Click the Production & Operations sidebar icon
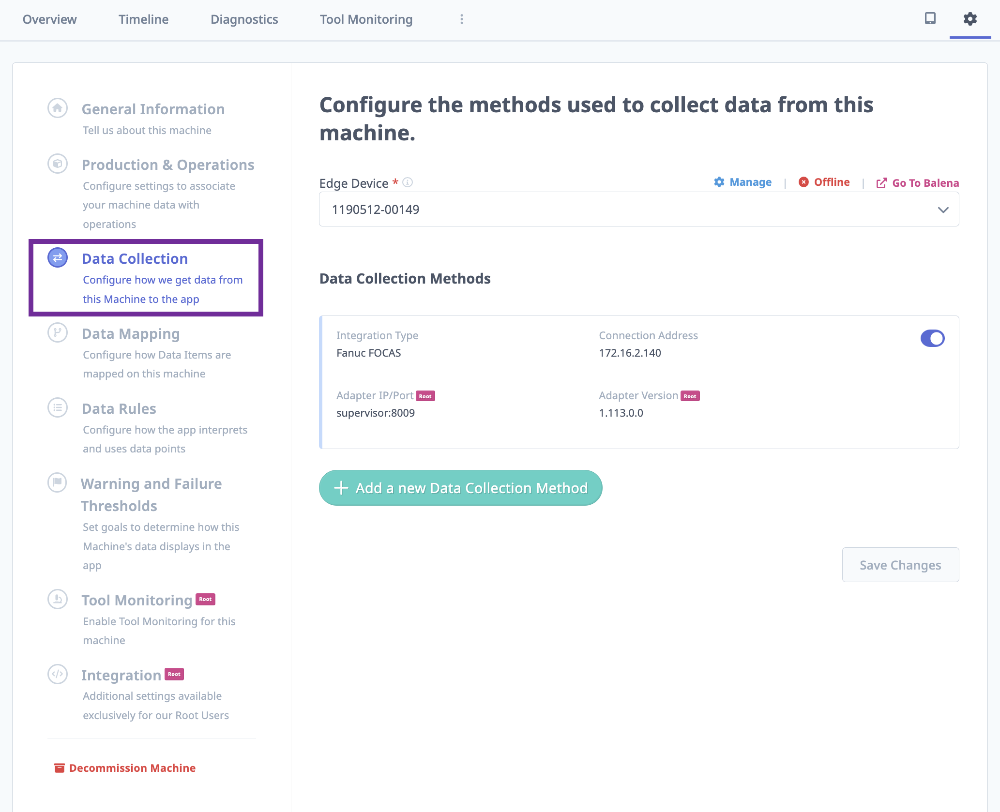This screenshot has width=1000, height=812. click(x=57, y=164)
